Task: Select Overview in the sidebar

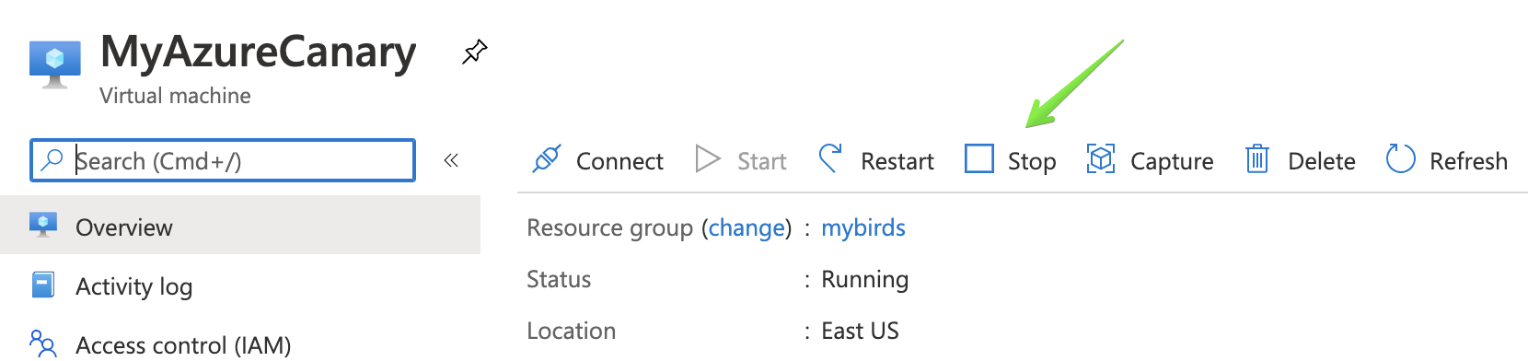Action: (240, 225)
